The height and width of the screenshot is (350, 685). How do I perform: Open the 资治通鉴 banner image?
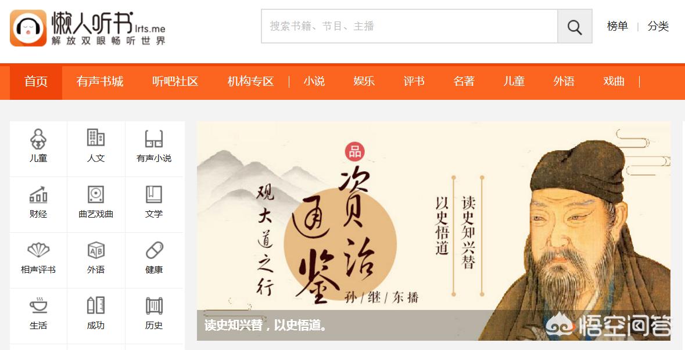(x=433, y=231)
